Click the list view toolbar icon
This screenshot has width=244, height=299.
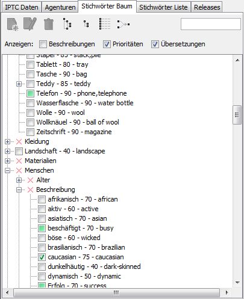pyautogui.click(x=105, y=24)
